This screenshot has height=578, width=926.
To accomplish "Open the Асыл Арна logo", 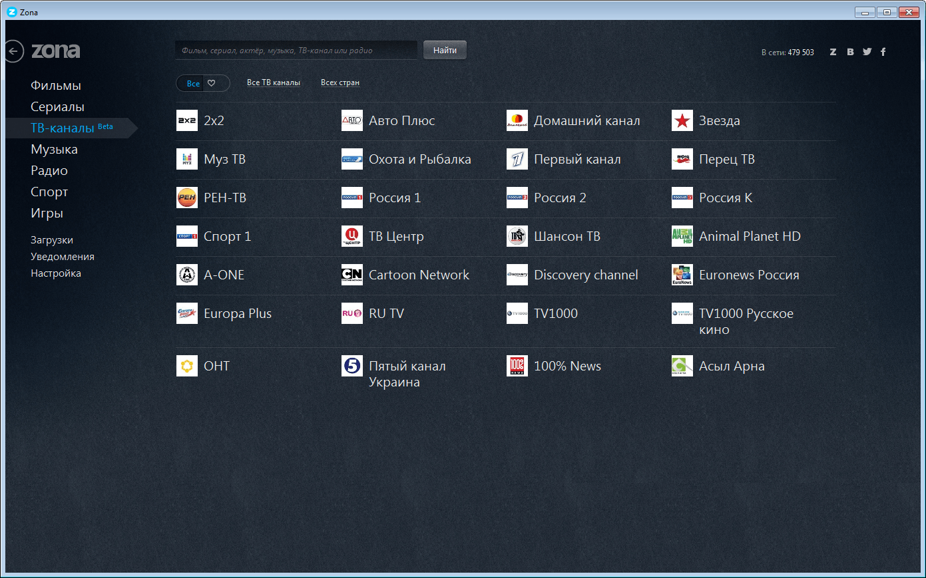I will point(682,366).
